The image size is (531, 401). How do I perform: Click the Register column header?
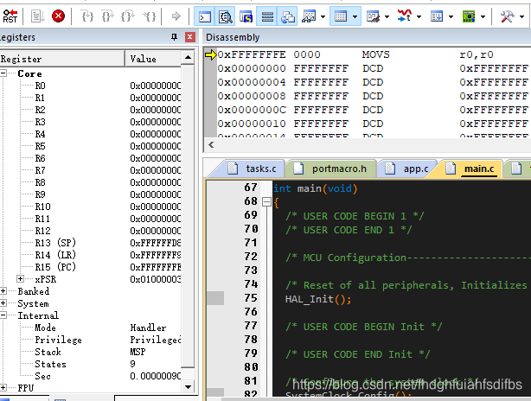[62, 59]
